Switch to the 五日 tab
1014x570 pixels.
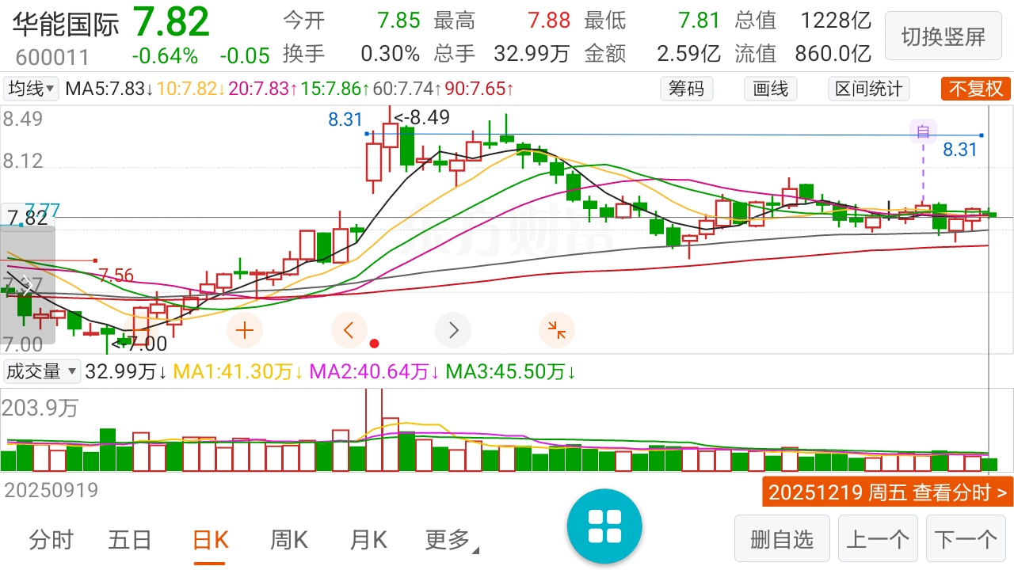(x=130, y=541)
